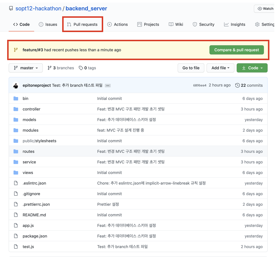The width and height of the screenshot is (278, 257).
Task: Expand the Add file dropdown
Action: tap(220, 68)
